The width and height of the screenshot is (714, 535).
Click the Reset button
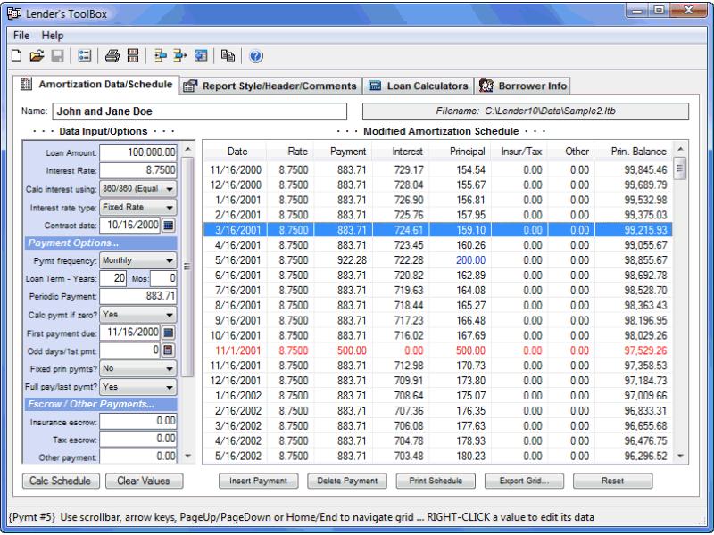(x=612, y=481)
